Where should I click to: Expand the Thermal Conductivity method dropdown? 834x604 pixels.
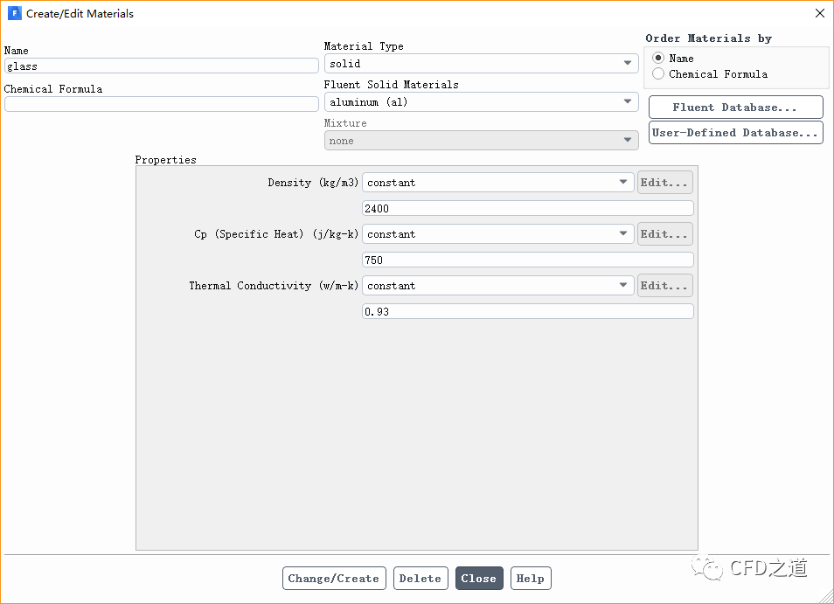[x=497, y=286]
